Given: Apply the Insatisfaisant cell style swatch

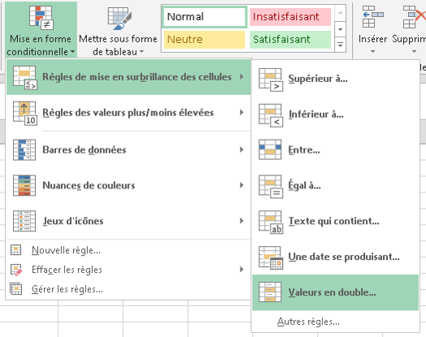Looking at the screenshot, I should coord(290,17).
